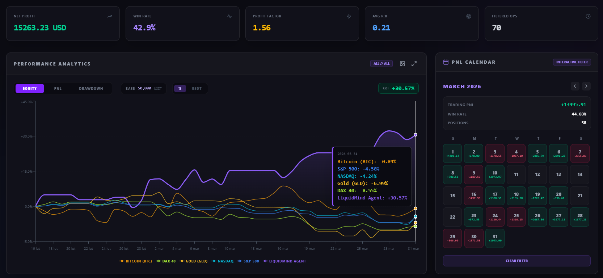Switch units to USDT mode
Screen dimensions: 603x278
coord(197,89)
